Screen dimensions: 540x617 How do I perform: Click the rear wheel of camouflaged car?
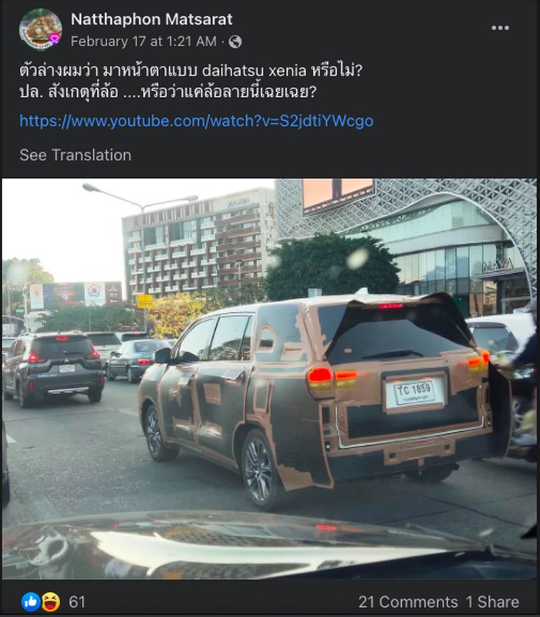pyautogui.click(x=258, y=470)
